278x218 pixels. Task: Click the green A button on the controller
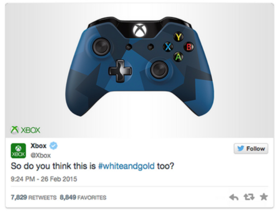point(178,57)
